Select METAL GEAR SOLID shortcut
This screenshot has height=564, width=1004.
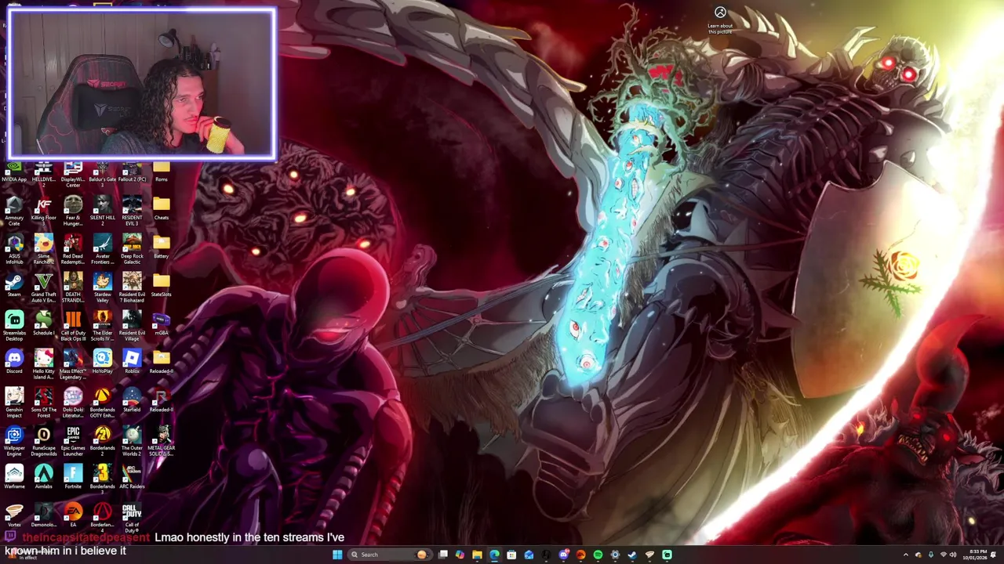click(162, 442)
